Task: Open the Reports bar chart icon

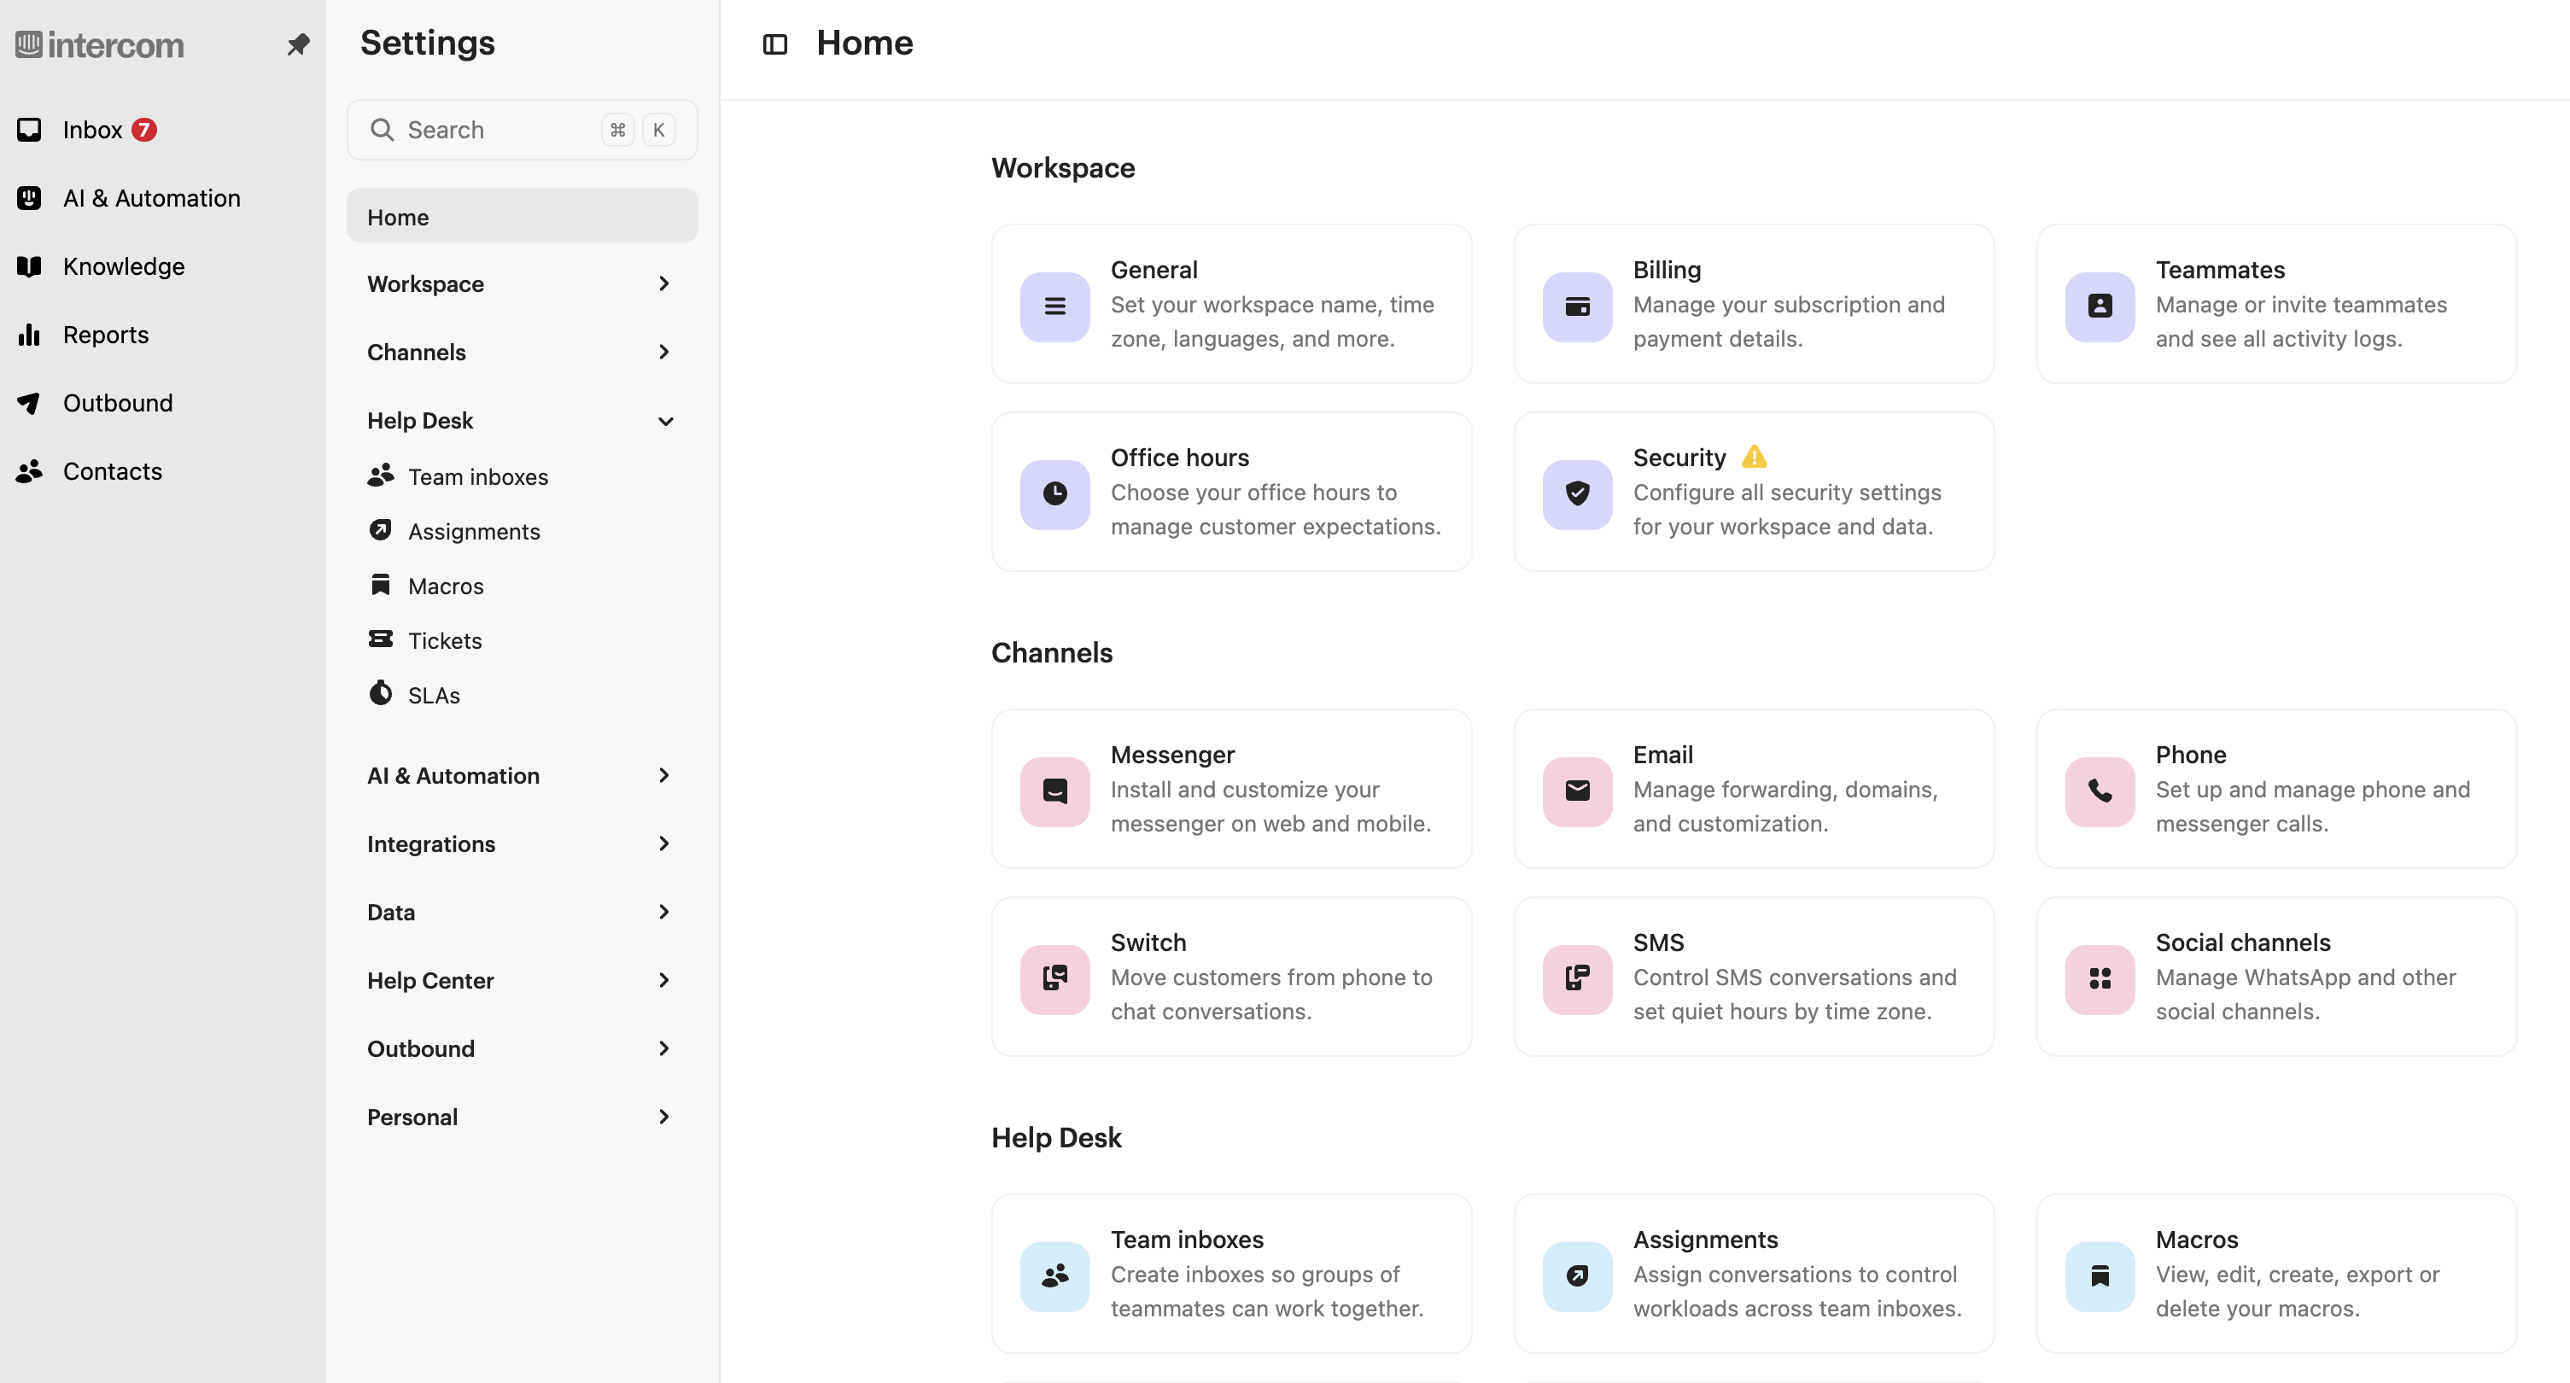Action: [29, 335]
